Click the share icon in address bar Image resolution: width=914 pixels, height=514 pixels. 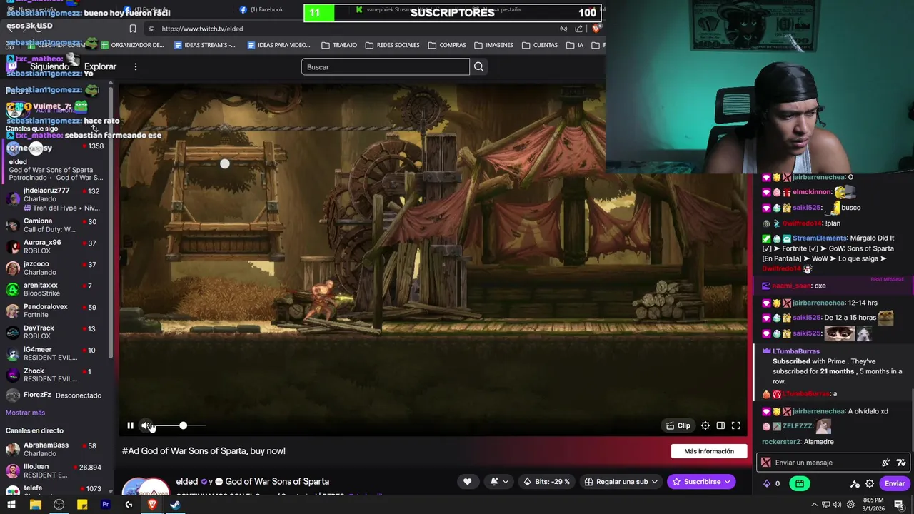[578, 29]
